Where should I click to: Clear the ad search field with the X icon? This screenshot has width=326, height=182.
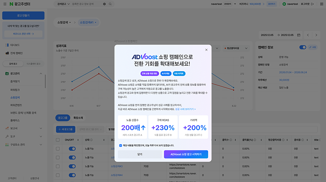click(104, 4)
